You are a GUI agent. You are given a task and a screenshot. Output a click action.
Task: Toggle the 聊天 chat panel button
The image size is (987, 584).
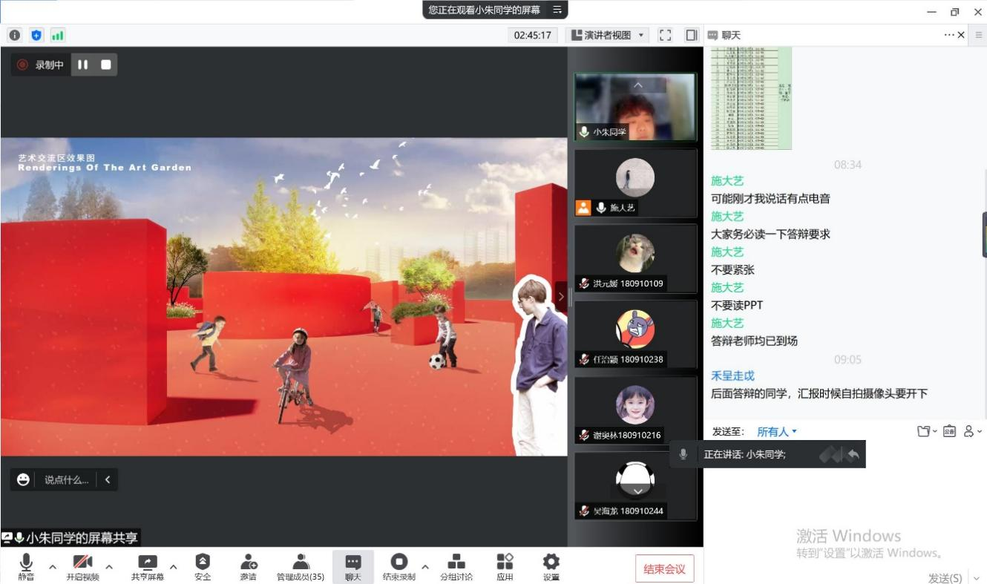[353, 567]
